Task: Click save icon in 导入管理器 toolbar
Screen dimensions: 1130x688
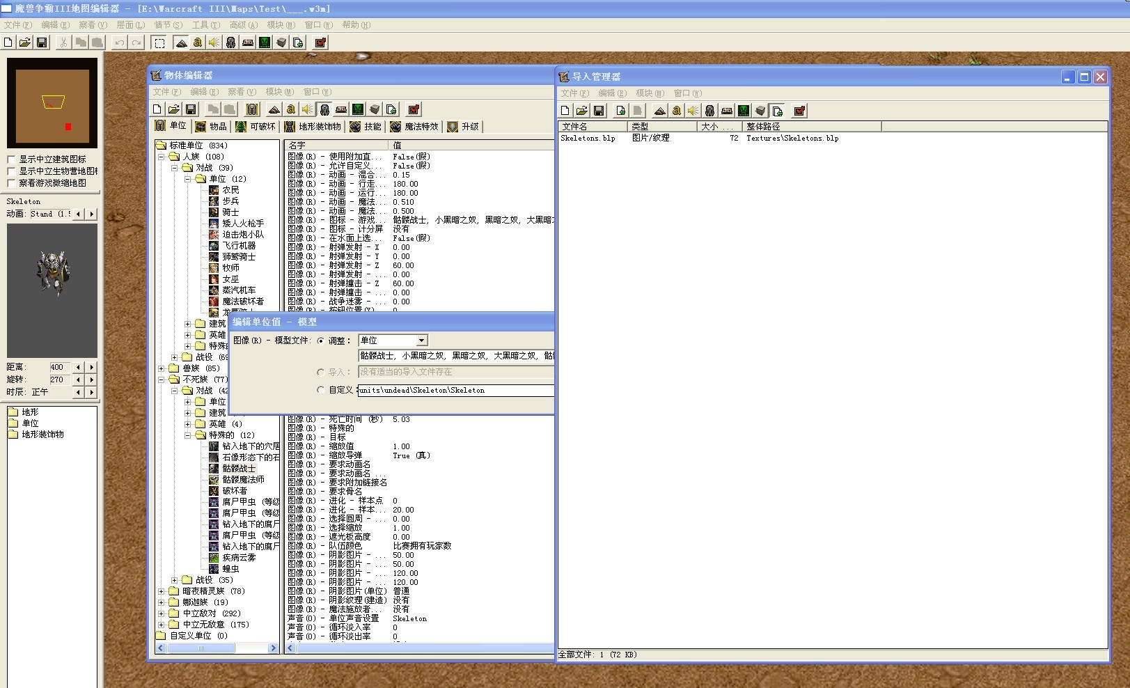Action: (x=599, y=111)
